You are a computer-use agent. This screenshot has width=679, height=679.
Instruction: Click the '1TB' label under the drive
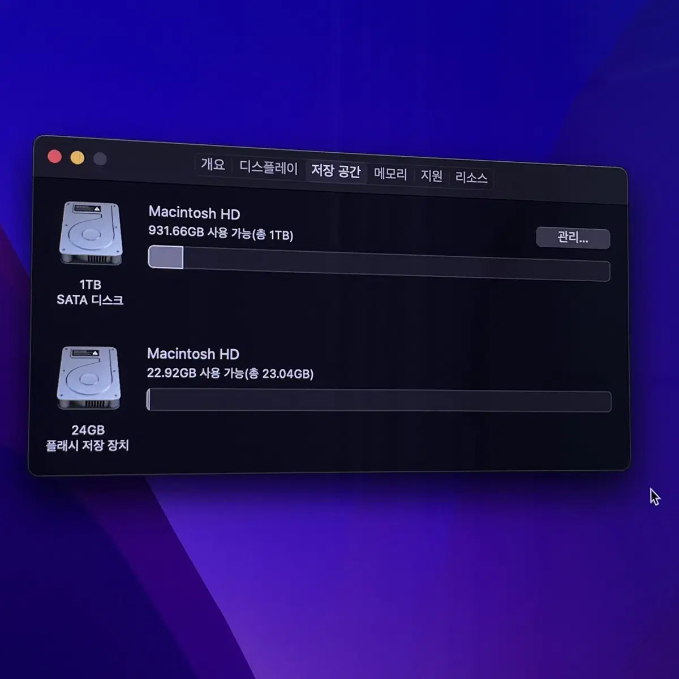(x=91, y=285)
